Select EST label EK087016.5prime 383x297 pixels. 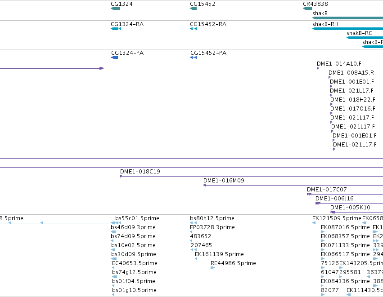point(345,227)
